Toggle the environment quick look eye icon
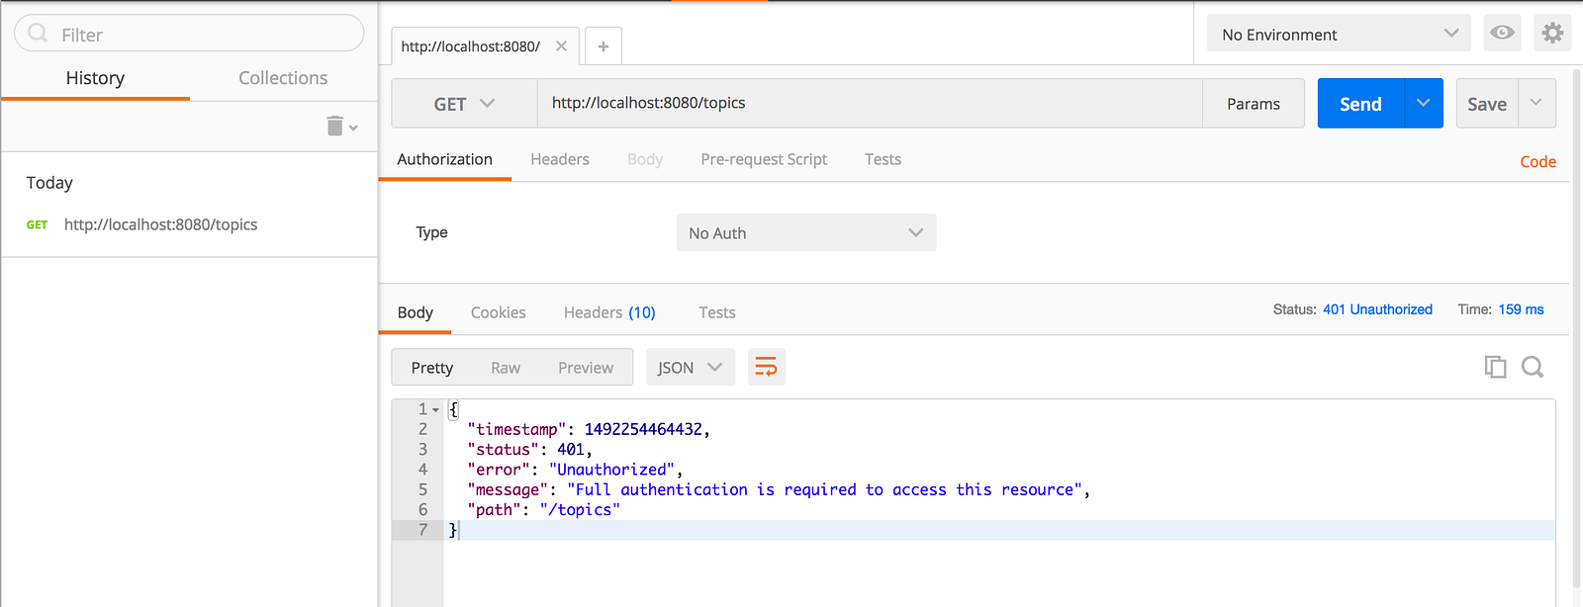 click(x=1502, y=33)
